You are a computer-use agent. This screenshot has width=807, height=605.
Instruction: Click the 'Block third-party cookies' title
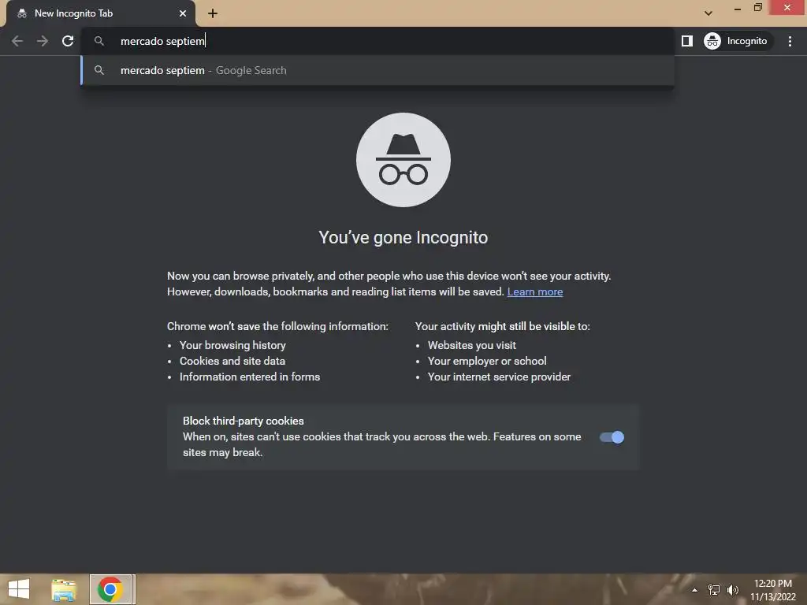244,421
